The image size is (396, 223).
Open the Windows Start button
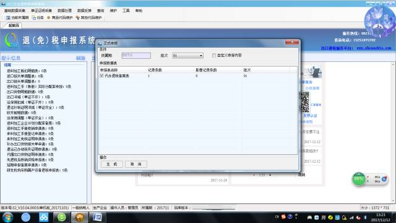pyautogui.click(x=8, y=217)
